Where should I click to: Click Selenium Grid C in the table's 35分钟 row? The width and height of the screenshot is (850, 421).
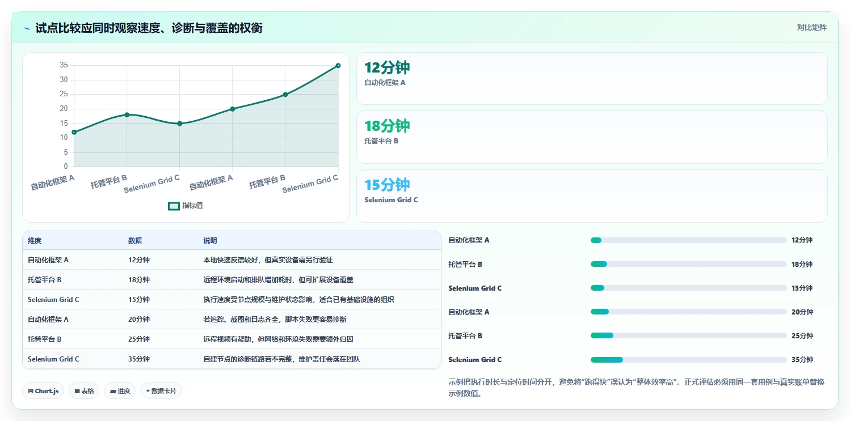click(x=53, y=359)
